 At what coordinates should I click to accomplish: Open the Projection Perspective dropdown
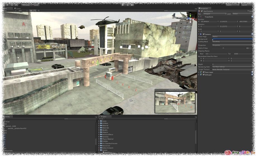point(232,45)
